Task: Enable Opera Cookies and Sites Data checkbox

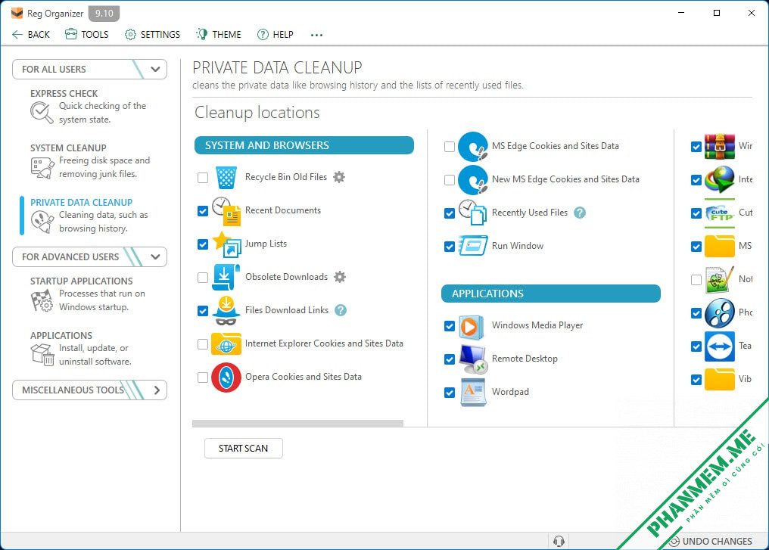Action: (203, 378)
